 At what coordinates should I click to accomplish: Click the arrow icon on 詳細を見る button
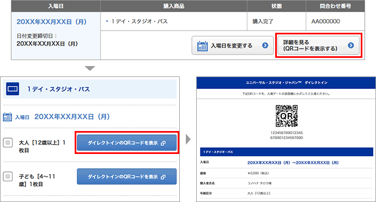pos(351,45)
